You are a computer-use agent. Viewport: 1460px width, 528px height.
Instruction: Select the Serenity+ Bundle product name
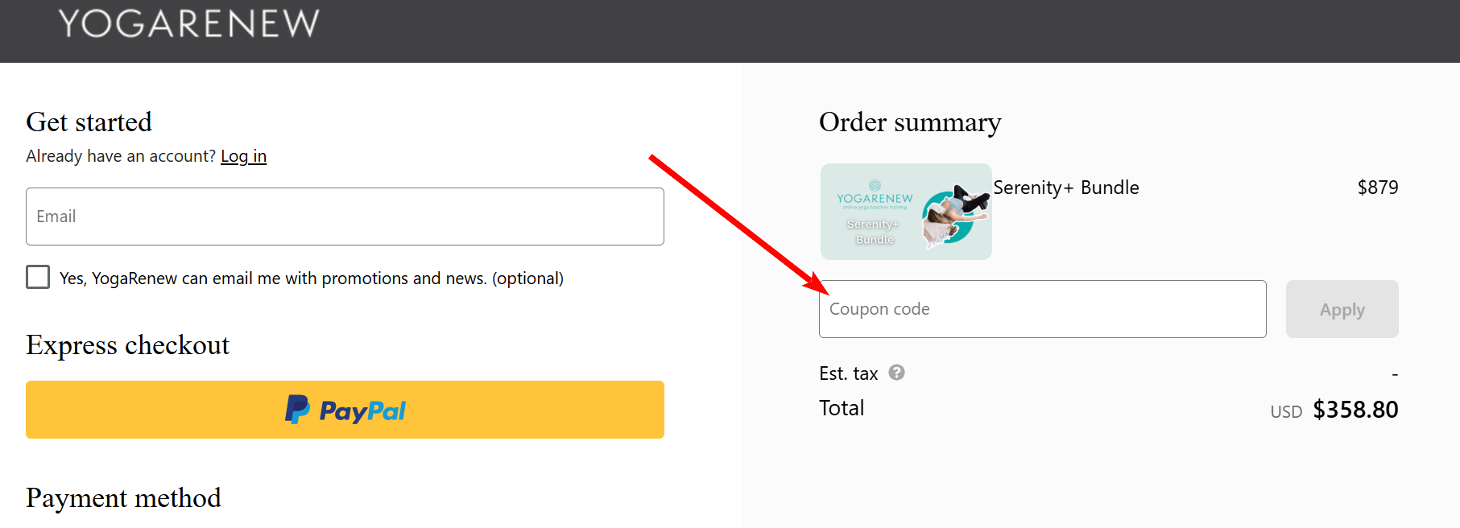[x=1065, y=187]
